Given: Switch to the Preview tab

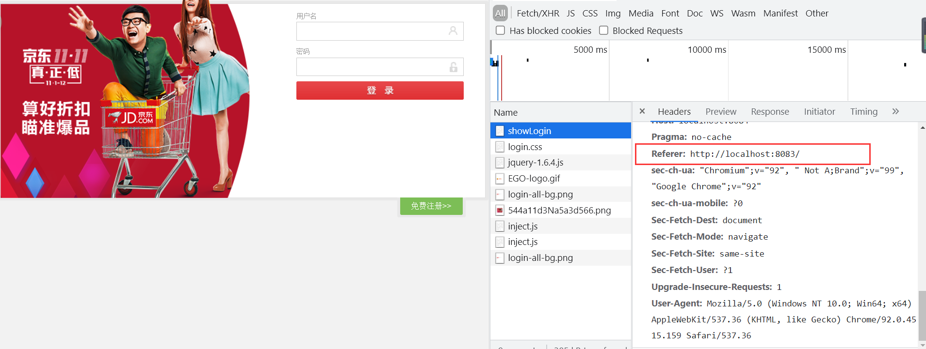Looking at the screenshot, I should (720, 112).
